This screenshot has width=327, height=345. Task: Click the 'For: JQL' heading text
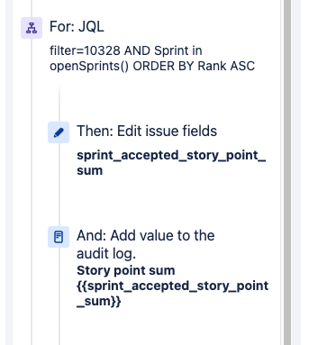tap(77, 27)
